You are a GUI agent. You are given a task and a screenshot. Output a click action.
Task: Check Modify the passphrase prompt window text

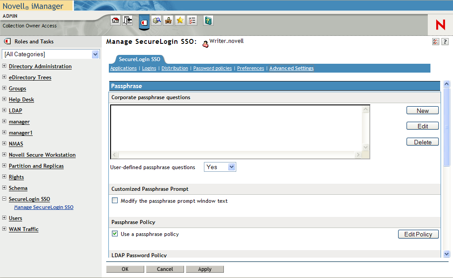[x=115, y=201]
